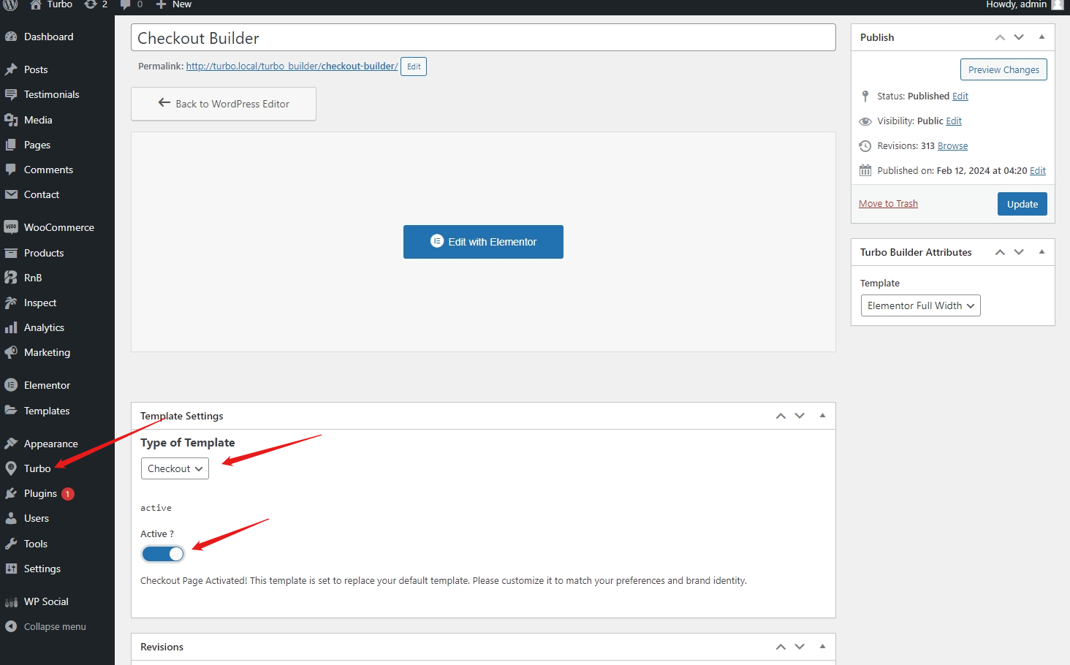Open the Dashboard icon in sidebar
This screenshot has height=665, width=1070.
click(x=11, y=37)
